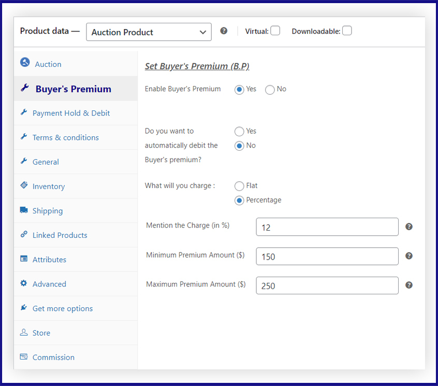Screen dimensions: 438x386
Task: Click help icon for Maximum Premium Amount
Action: coord(409,285)
